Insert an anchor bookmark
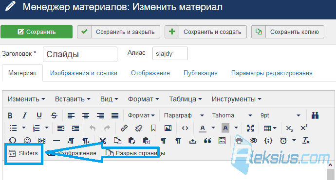The height and width of the screenshot is (180, 336). (x=153, y=128)
